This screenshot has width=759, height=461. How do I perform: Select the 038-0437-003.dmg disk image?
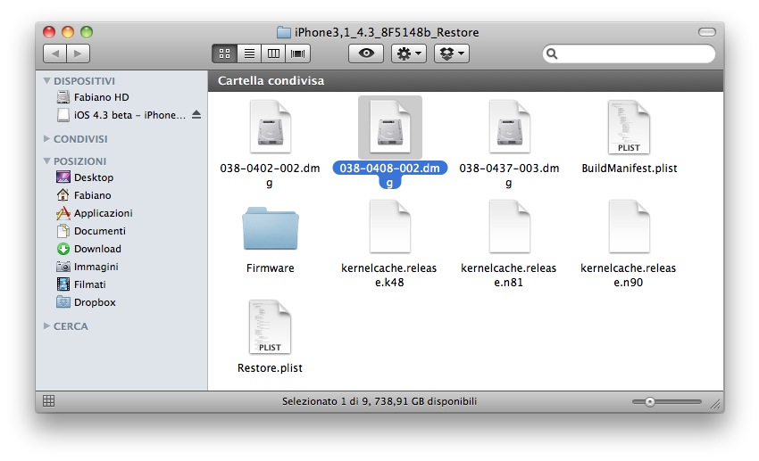coord(509,128)
